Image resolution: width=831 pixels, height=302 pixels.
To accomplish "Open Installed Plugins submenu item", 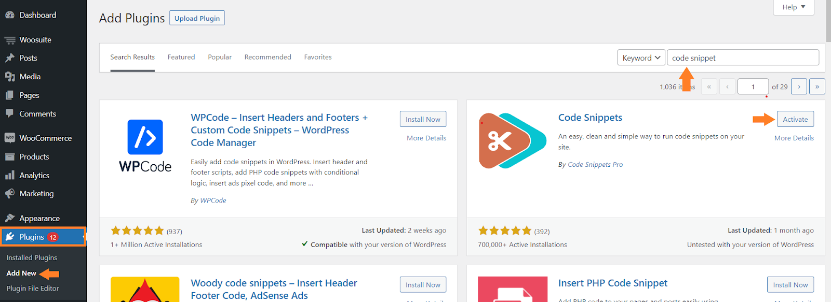I will (32, 257).
